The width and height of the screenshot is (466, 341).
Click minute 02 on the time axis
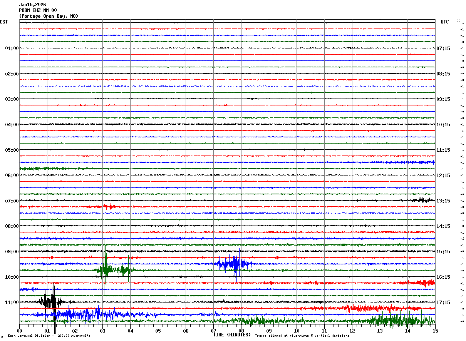pyautogui.click(x=75, y=331)
